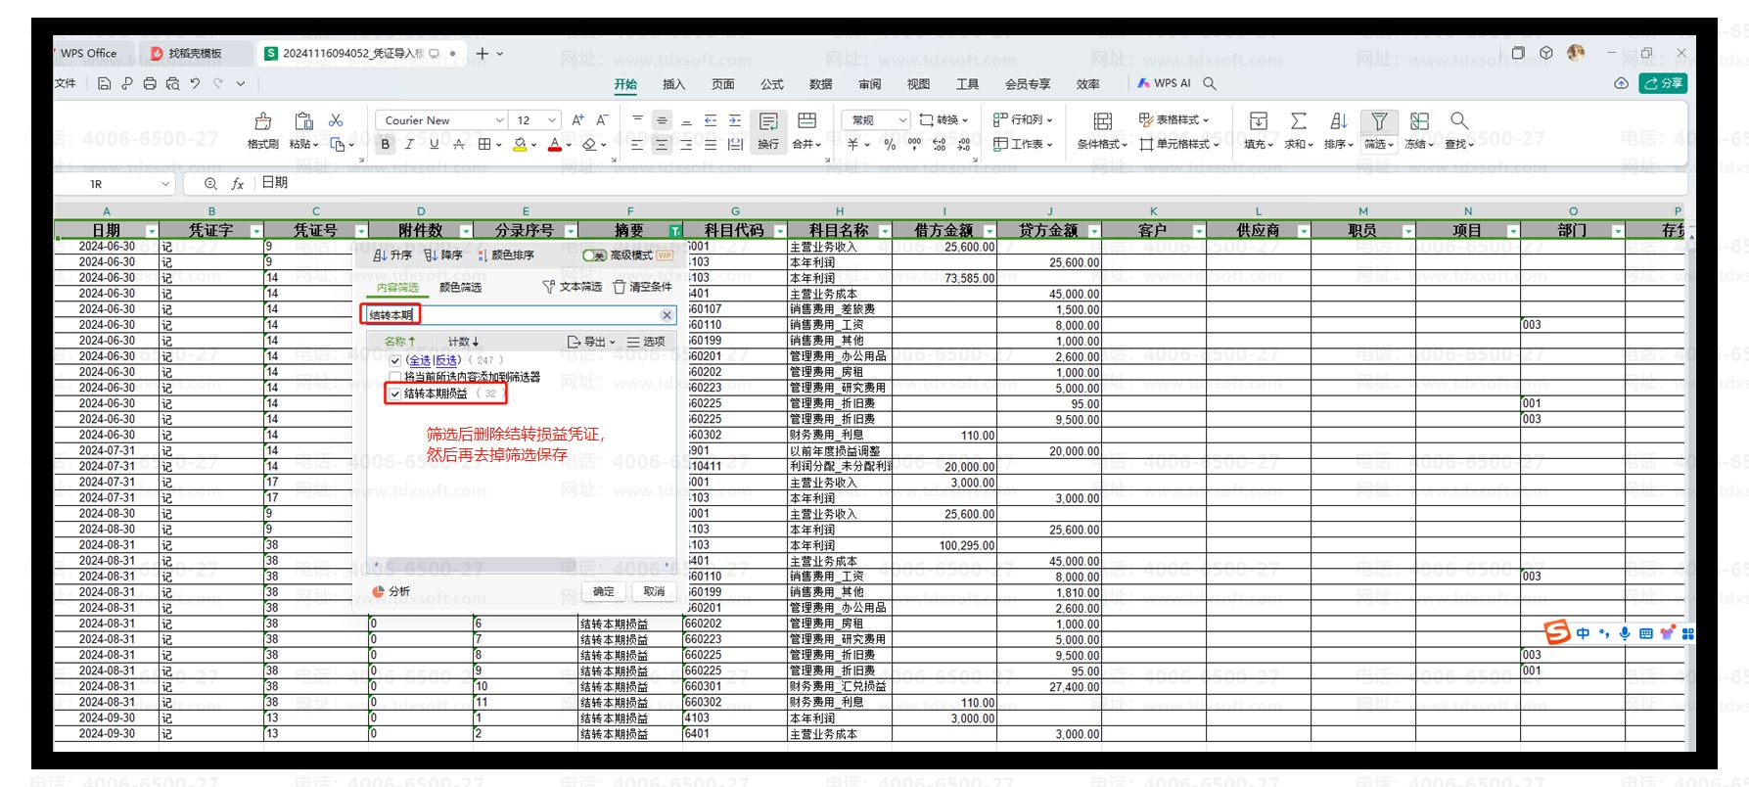Screen dimensions: 1749x787
Task: Open the 常规 number format dropdown
Action: [901, 120]
